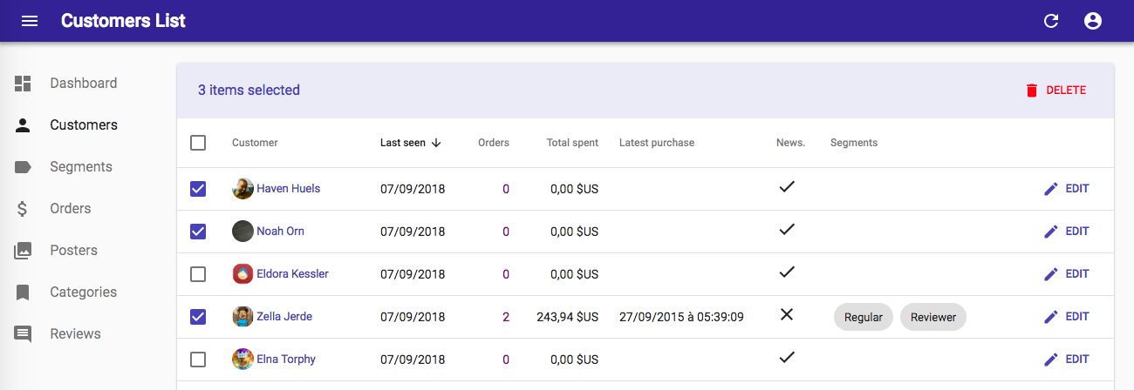Click the Reviews comment icon

click(23, 334)
